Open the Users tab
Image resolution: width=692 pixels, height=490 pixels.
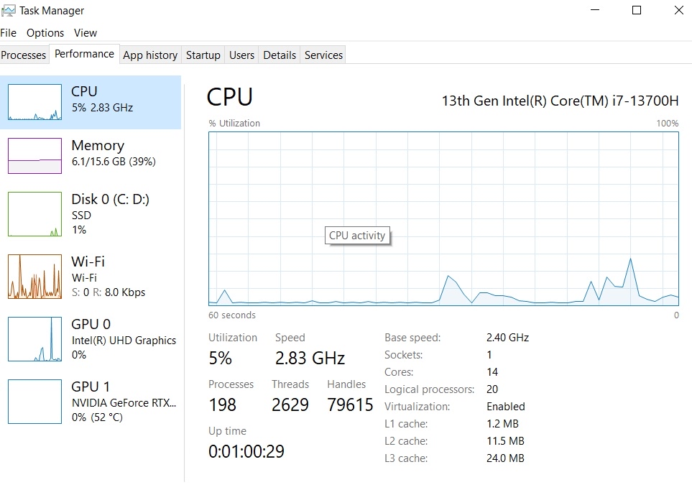pyautogui.click(x=241, y=55)
